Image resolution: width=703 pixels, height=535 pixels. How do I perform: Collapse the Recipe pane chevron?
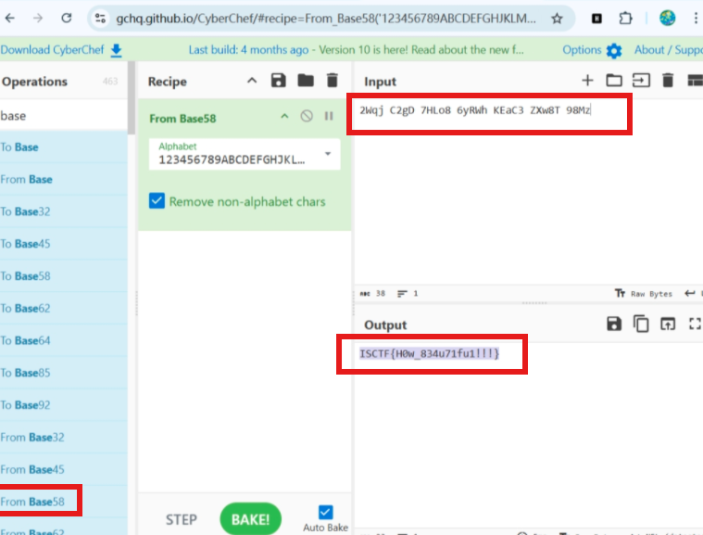coord(252,82)
